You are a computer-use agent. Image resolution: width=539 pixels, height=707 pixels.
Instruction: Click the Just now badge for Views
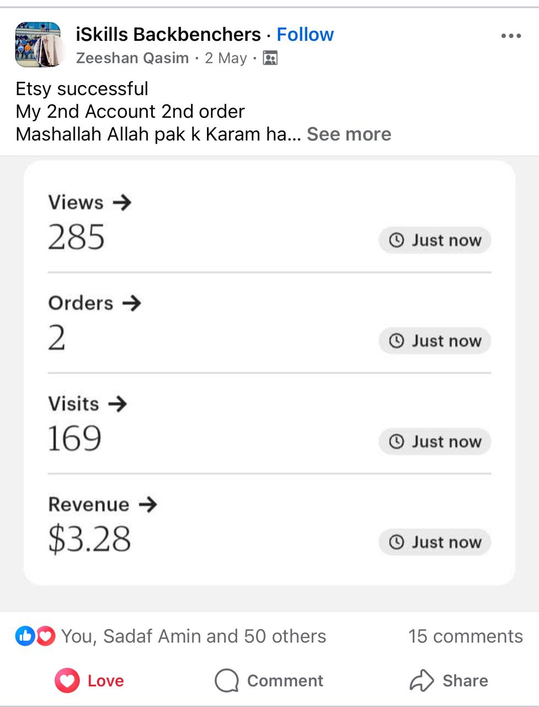pos(435,240)
